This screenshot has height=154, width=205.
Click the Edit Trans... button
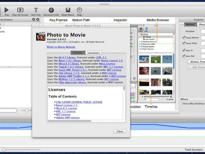pos(196,67)
